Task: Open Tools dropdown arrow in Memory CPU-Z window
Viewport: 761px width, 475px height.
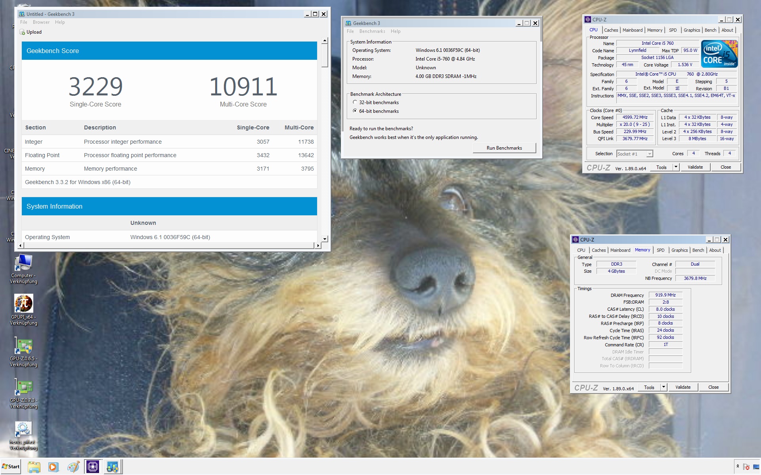Action: pos(664,387)
